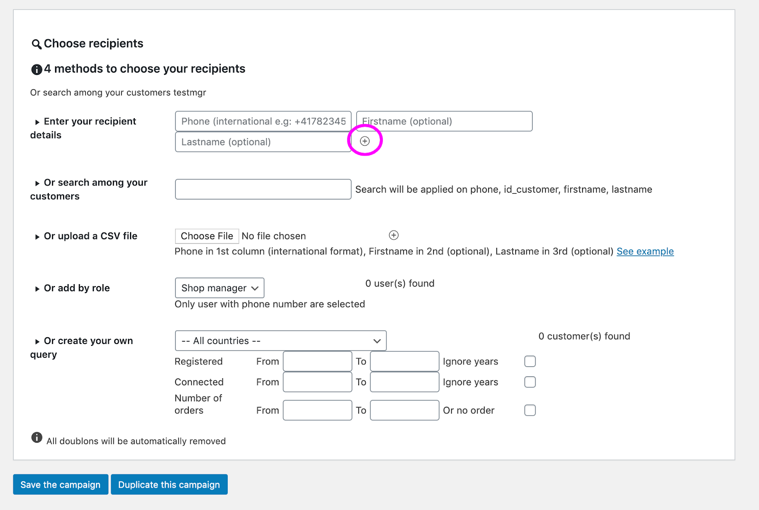Click the customer search input box
The height and width of the screenshot is (510, 759).
click(263, 189)
